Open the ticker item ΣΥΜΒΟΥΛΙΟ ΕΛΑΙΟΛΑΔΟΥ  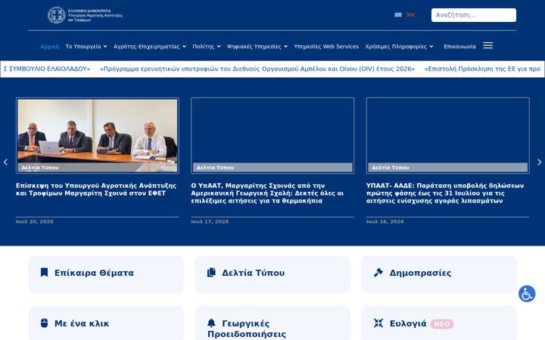pos(47,69)
